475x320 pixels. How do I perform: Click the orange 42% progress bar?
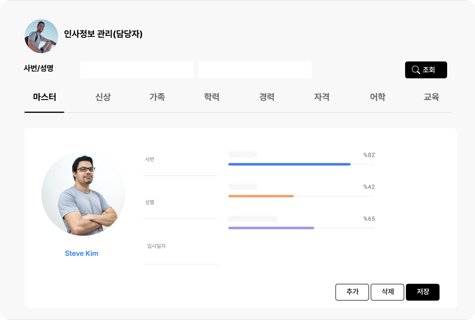coord(261,195)
